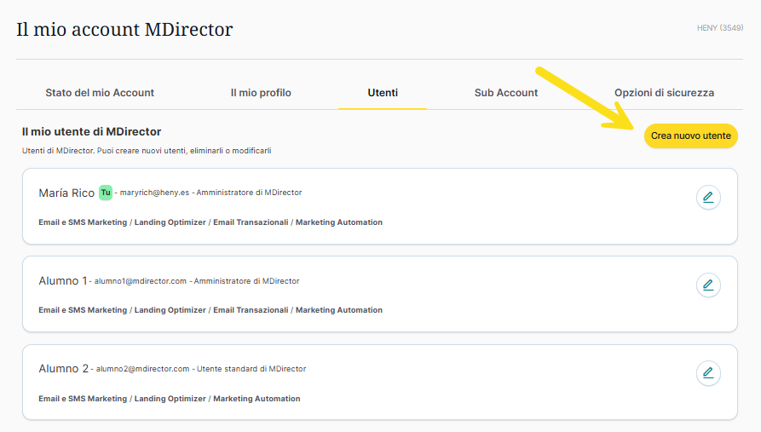The height and width of the screenshot is (432, 761).
Task: Click the Alumno 2 user name
Action: click(63, 369)
